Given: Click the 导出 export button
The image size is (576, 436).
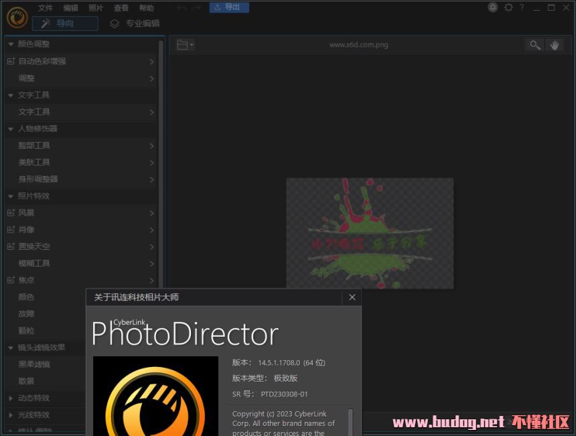Looking at the screenshot, I should click(229, 7).
